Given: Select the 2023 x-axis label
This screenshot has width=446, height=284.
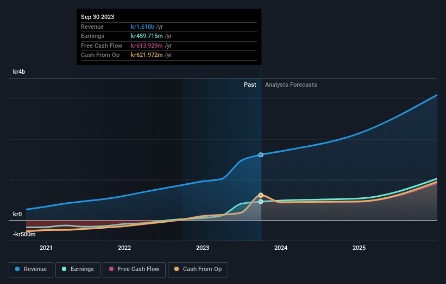Looking at the screenshot, I should click(x=203, y=248).
